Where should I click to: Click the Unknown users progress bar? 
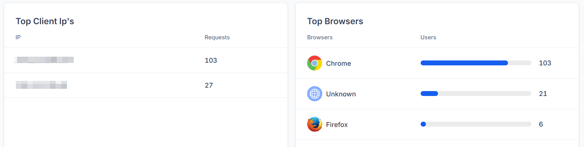(476, 94)
